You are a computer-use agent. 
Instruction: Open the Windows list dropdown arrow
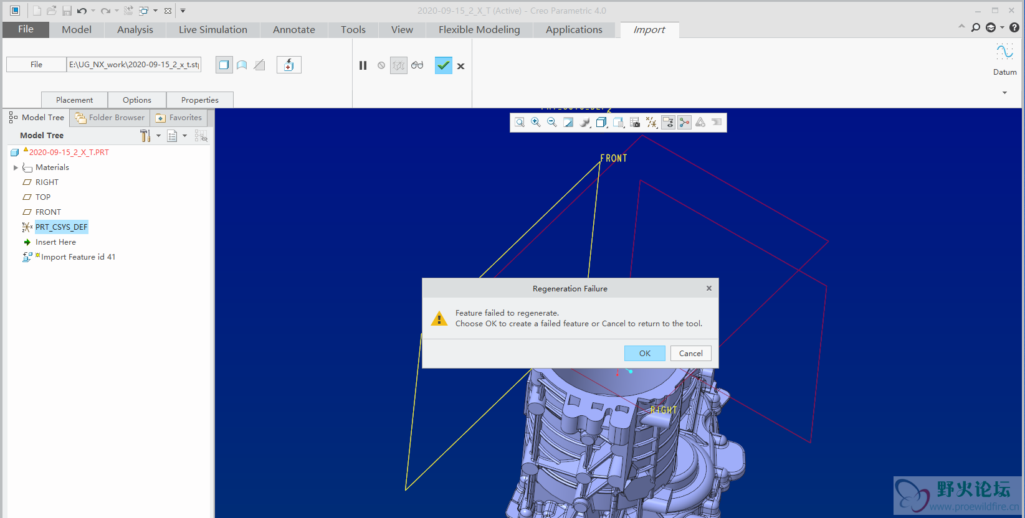click(155, 11)
